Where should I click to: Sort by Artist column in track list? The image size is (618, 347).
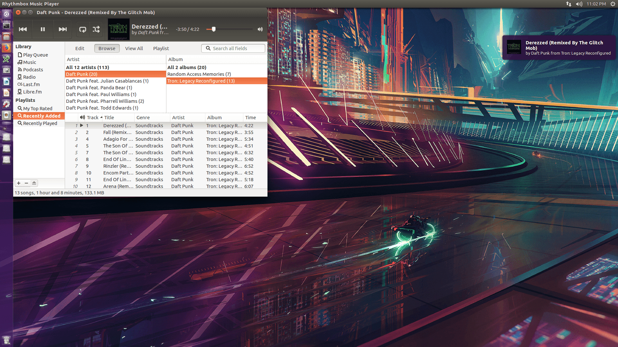[187, 118]
